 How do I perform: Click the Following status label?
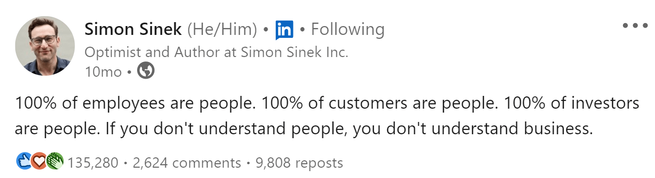point(348,30)
